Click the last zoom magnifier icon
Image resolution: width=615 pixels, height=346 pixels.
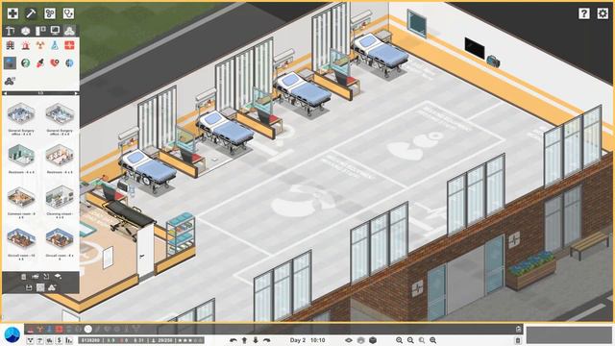tap(433, 340)
